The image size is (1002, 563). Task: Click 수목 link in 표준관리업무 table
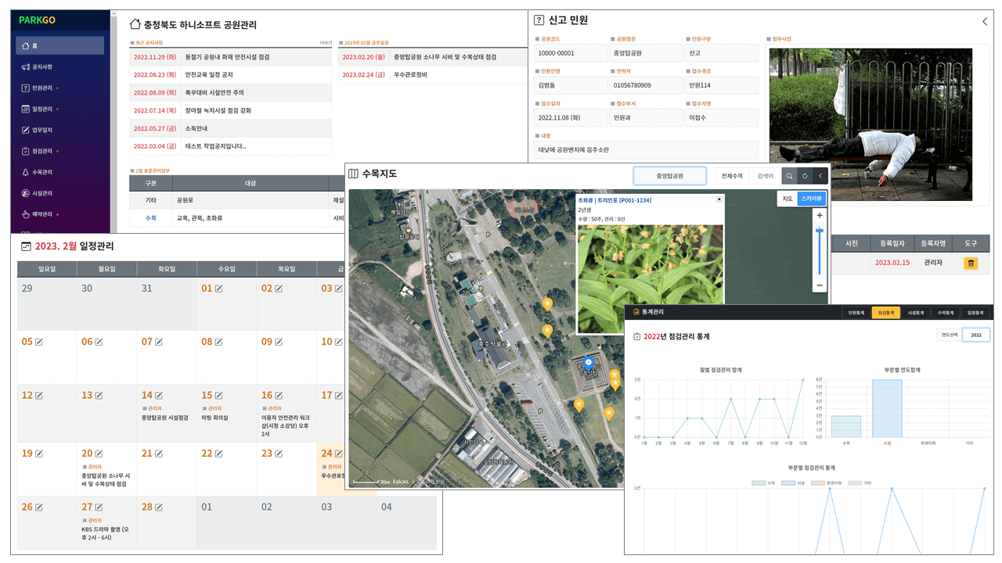[150, 218]
